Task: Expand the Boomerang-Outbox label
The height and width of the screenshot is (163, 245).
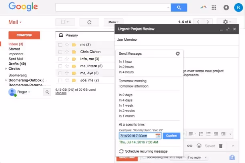Action: [6, 80]
